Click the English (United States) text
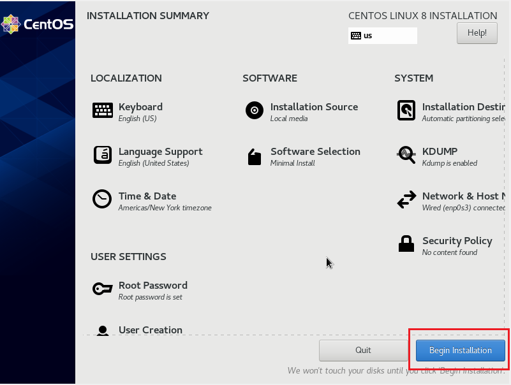The image size is (511, 385). [154, 163]
